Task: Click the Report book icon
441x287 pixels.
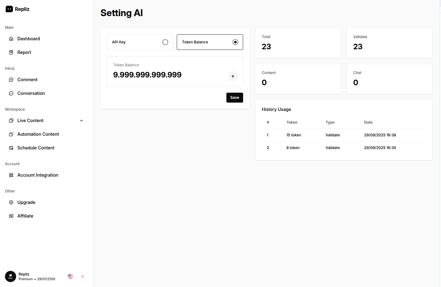Action: (11, 52)
